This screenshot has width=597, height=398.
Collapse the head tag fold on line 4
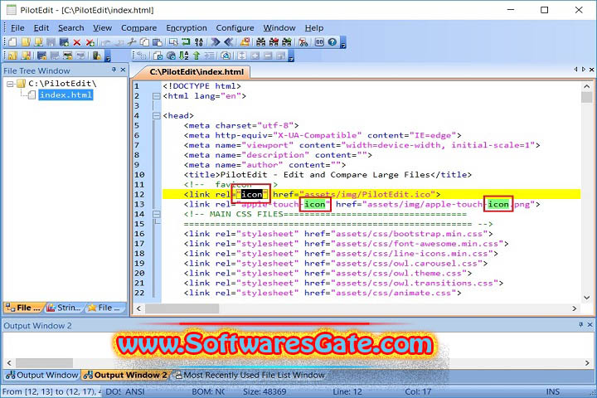(156, 116)
